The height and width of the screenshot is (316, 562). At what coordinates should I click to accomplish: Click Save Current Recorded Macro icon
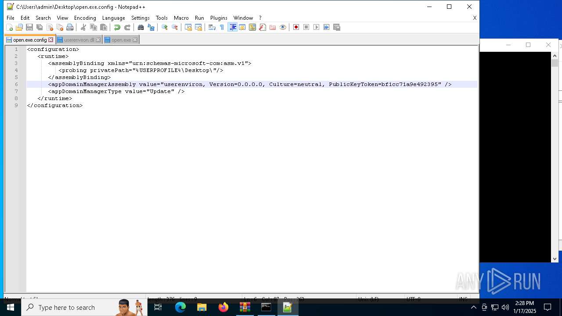coord(337,27)
